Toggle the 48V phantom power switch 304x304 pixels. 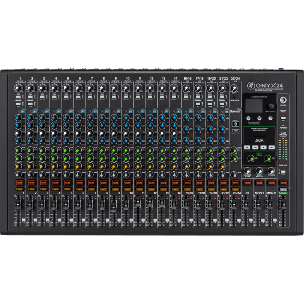point(283,118)
